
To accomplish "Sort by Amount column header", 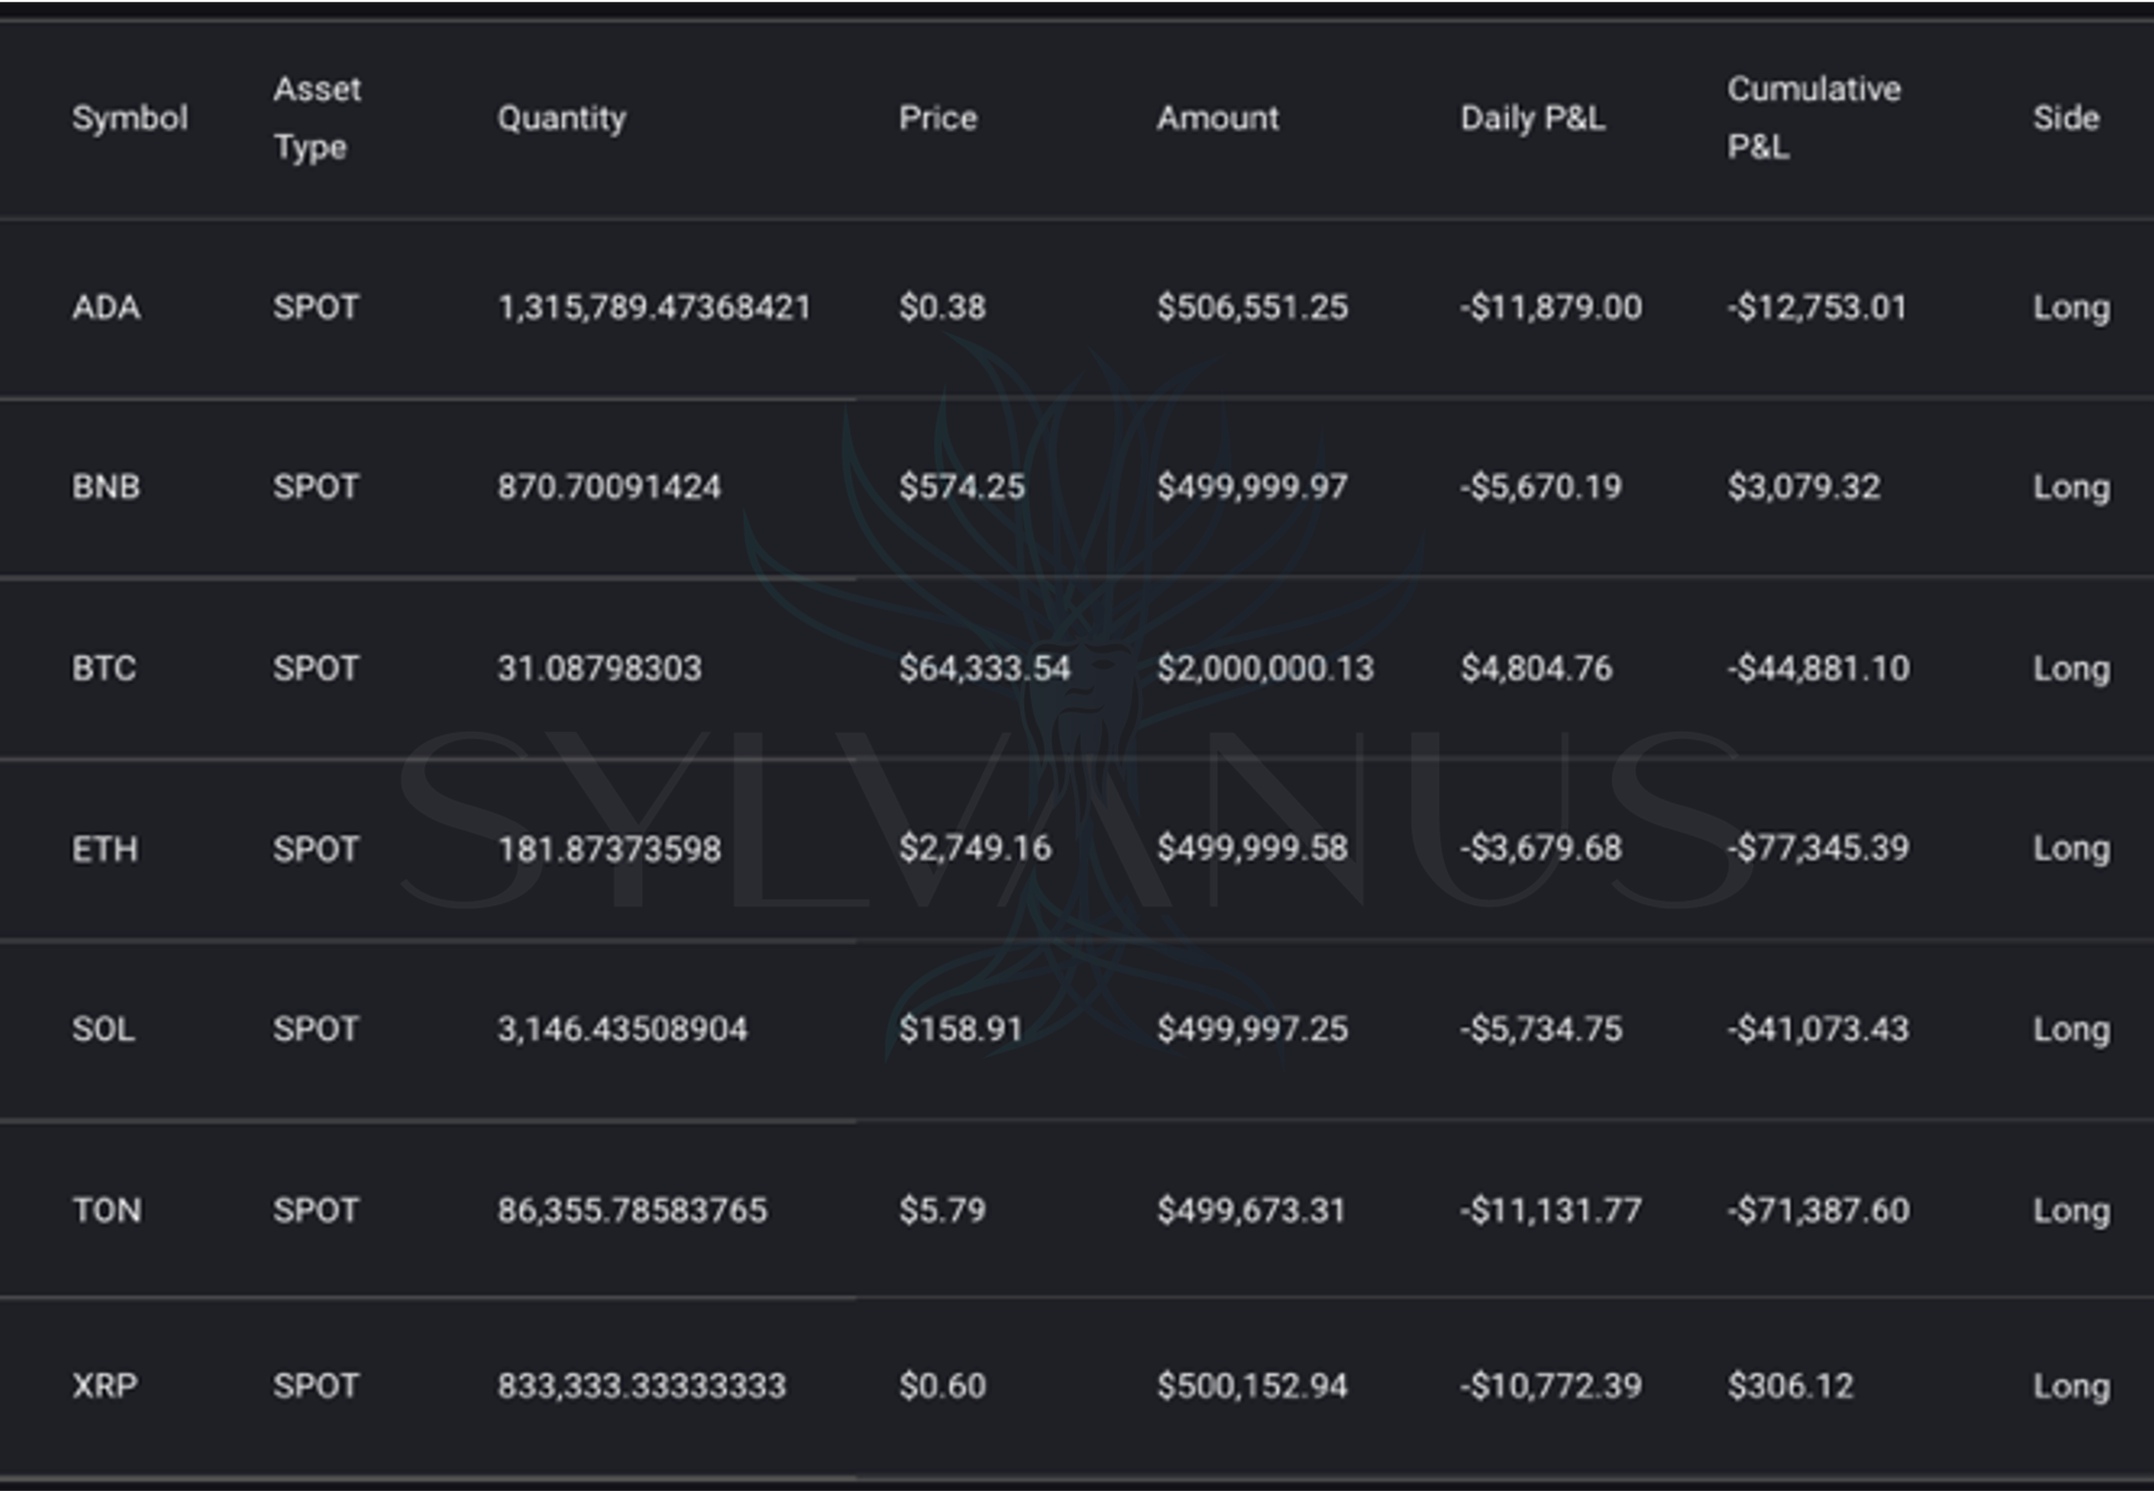I will pos(1217,119).
